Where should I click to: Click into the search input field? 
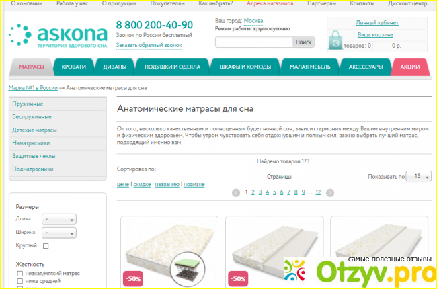pos(254,42)
